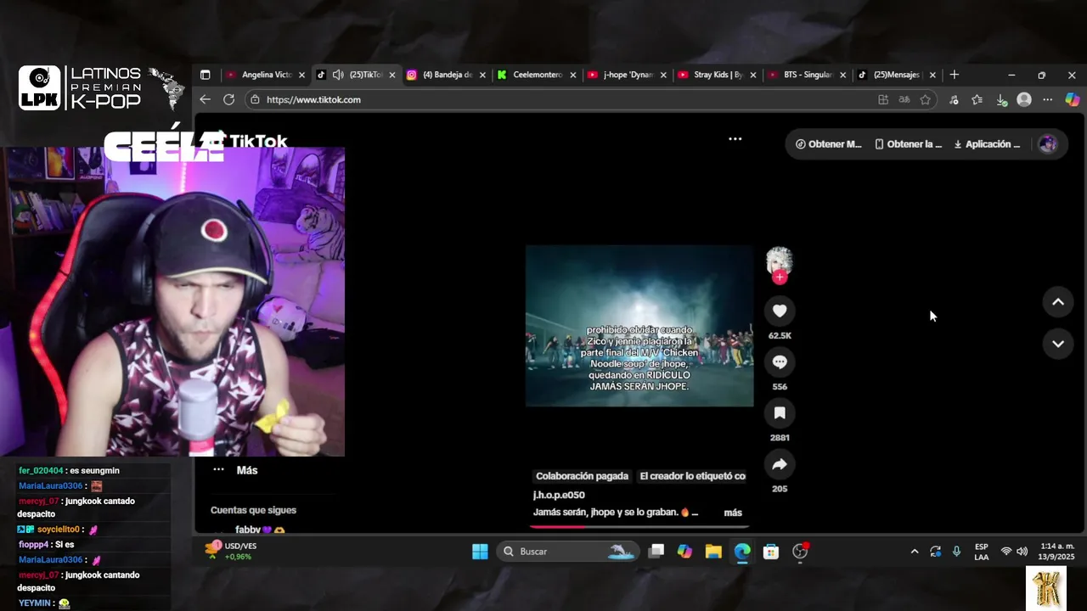Follow creator via red plus badge
The image size is (1087, 611).
[780, 277]
